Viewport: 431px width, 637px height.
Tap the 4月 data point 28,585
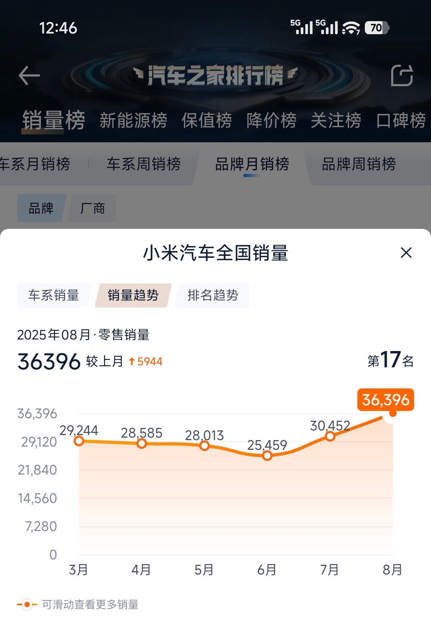(x=142, y=444)
